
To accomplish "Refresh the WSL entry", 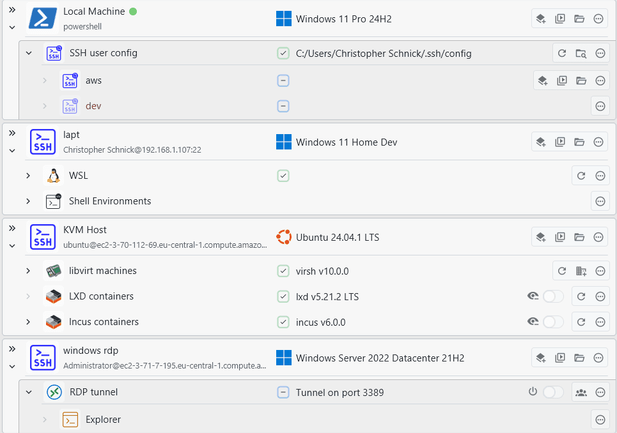I will click(581, 176).
